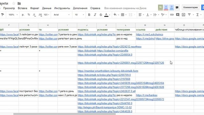
Task: Expand the filter views dropdown arrow
Action: coord(193,15)
